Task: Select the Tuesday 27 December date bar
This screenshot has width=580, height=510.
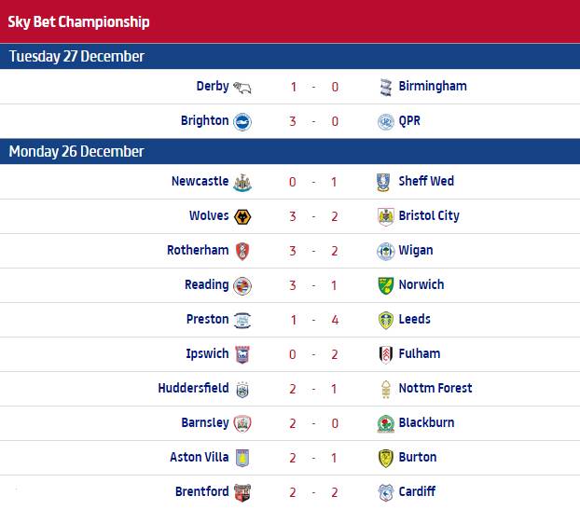Action: pyautogui.click(x=290, y=56)
